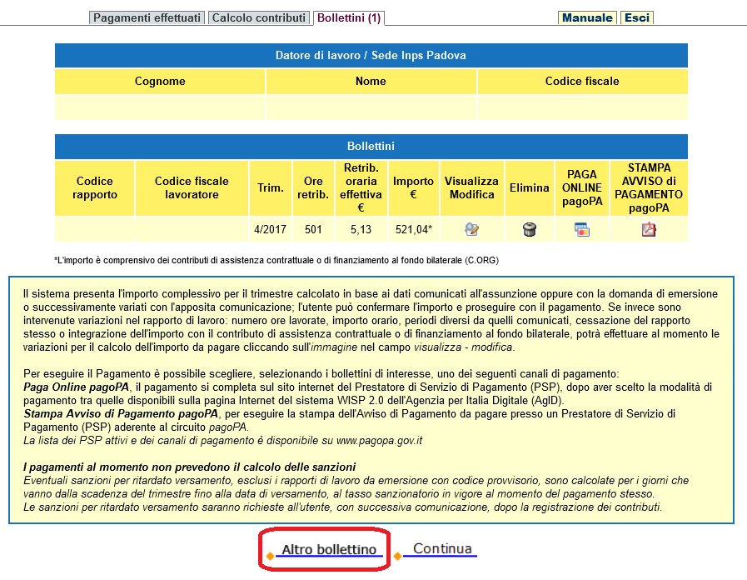Switch to the Pagamenti effettuati tab

[x=147, y=17]
